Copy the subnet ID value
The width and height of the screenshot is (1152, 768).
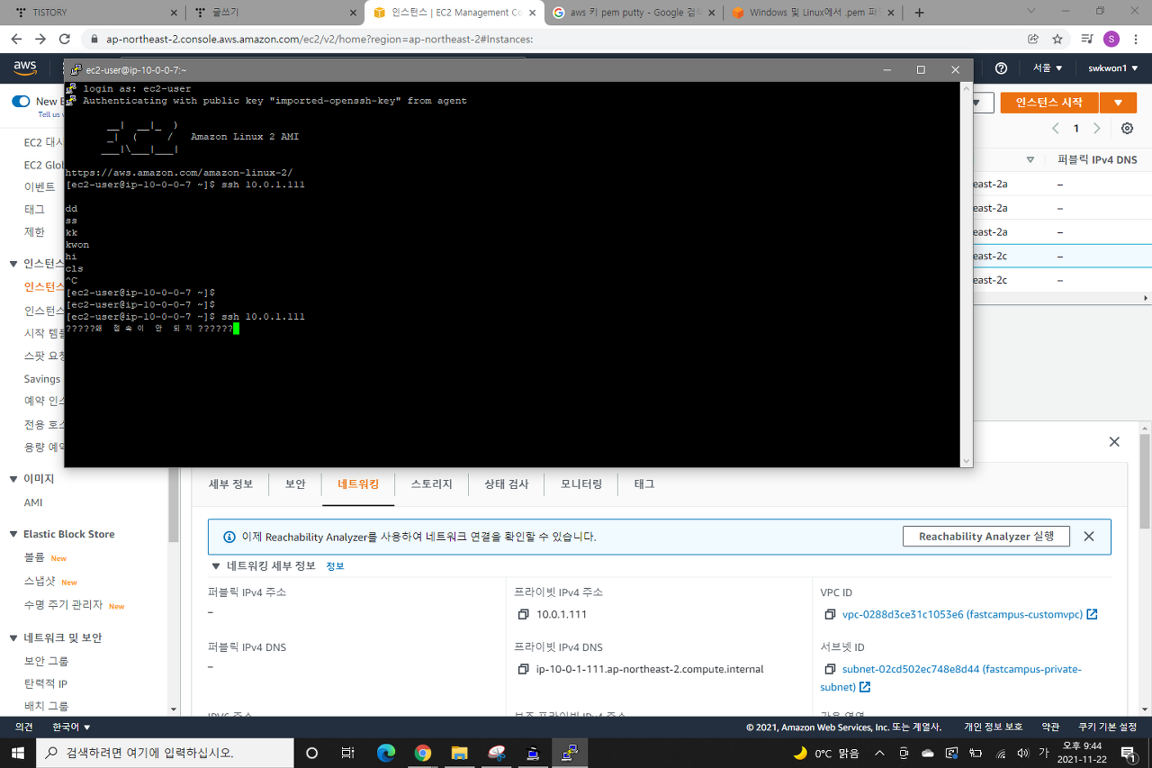point(829,669)
